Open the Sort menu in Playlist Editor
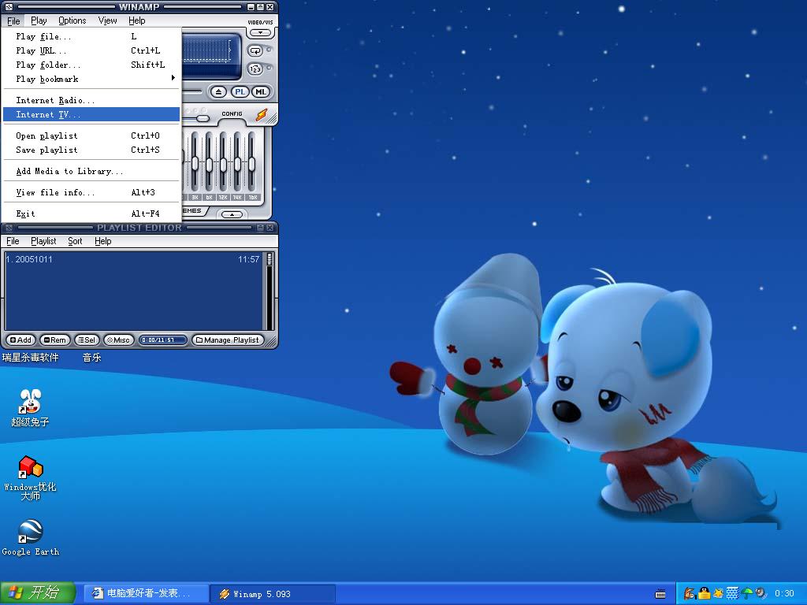Screen dimensions: 807x605 pos(75,241)
